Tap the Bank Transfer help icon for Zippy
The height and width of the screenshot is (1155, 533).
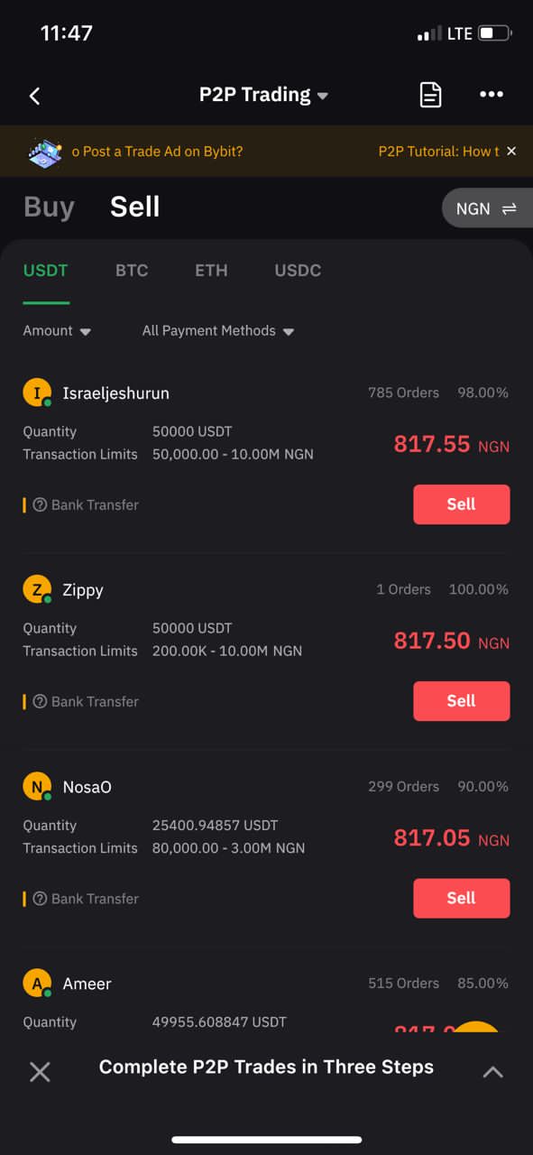(40, 701)
